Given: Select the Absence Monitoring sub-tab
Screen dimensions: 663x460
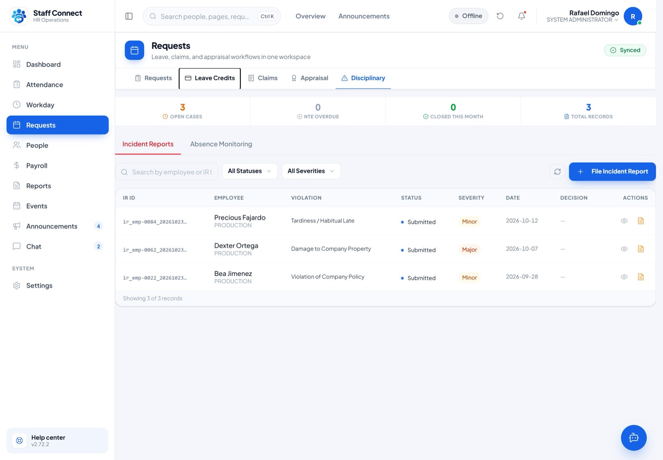Looking at the screenshot, I should pyautogui.click(x=221, y=144).
